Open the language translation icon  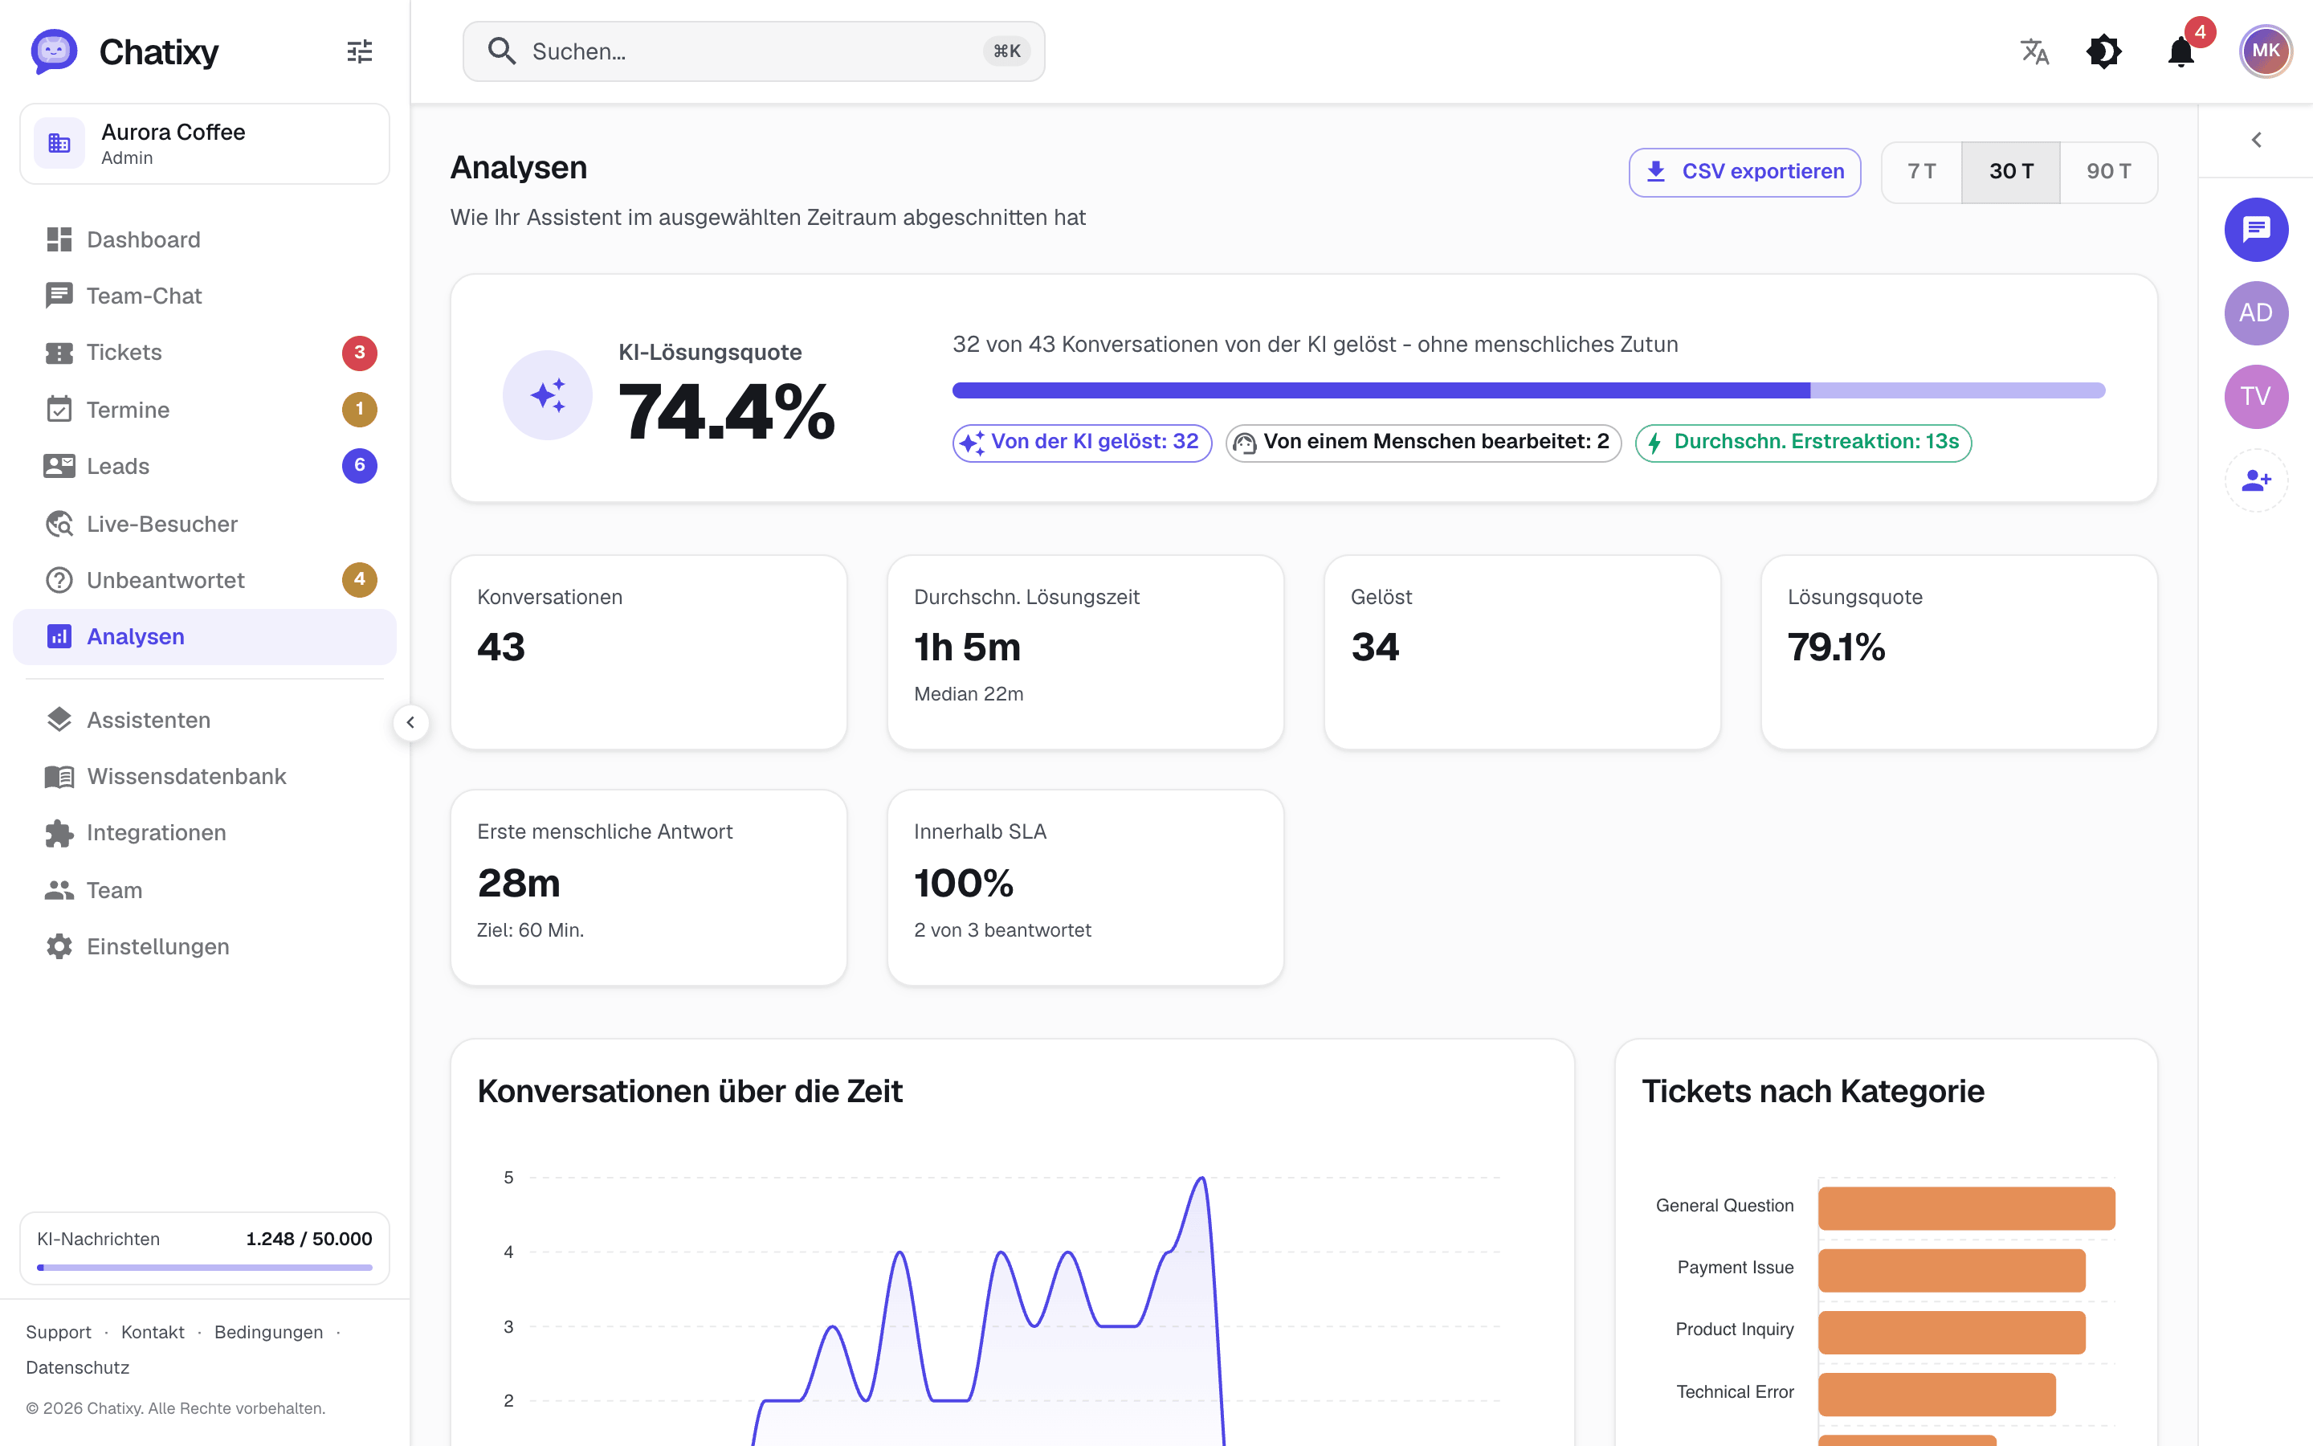pos(2035,51)
